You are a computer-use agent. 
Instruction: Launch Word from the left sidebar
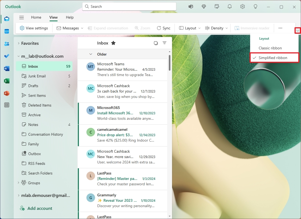point(7,69)
